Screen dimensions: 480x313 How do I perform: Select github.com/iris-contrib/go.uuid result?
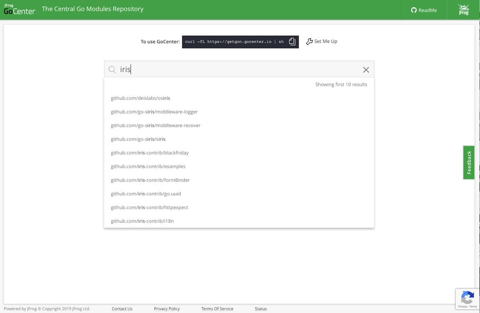239,194
